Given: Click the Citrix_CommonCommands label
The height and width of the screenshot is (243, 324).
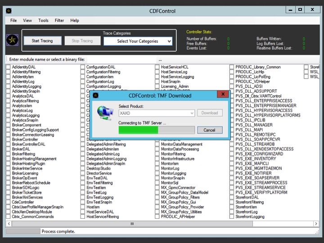Looking at the screenshot, I should pyautogui.click(x=33, y=216).
